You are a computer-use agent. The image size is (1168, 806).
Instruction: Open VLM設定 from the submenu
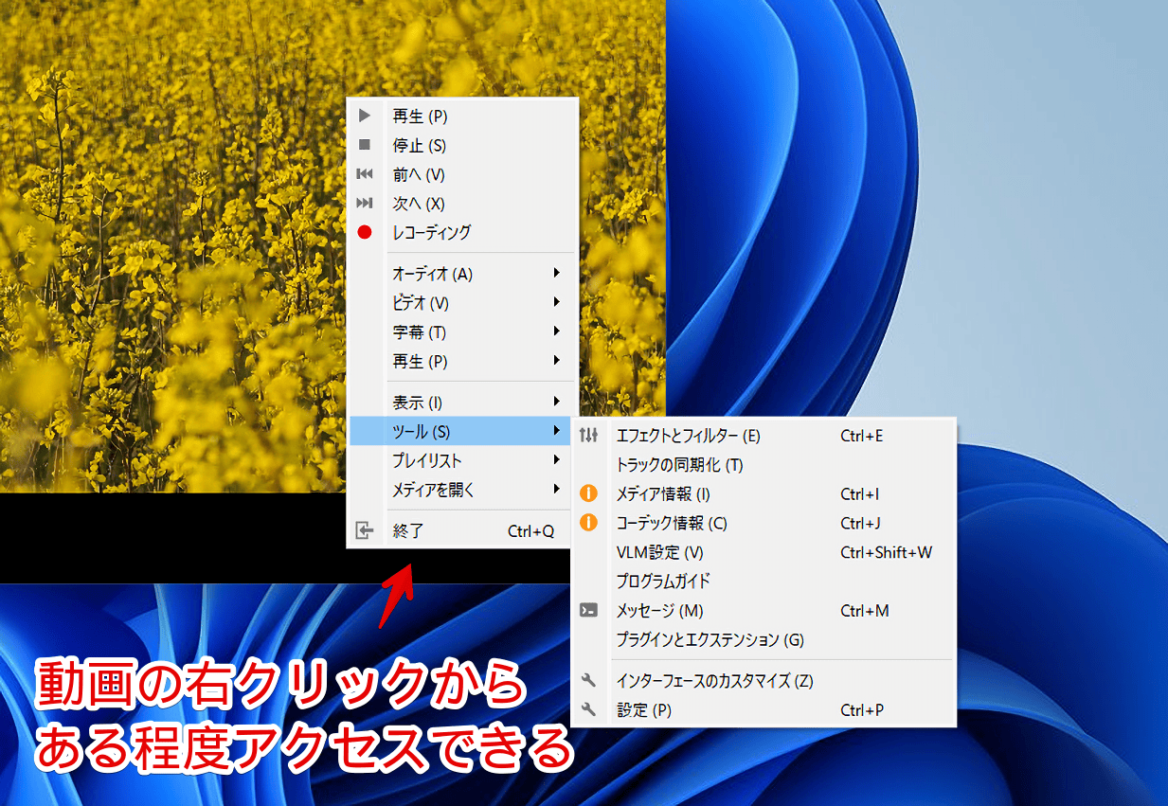point(663,552)
